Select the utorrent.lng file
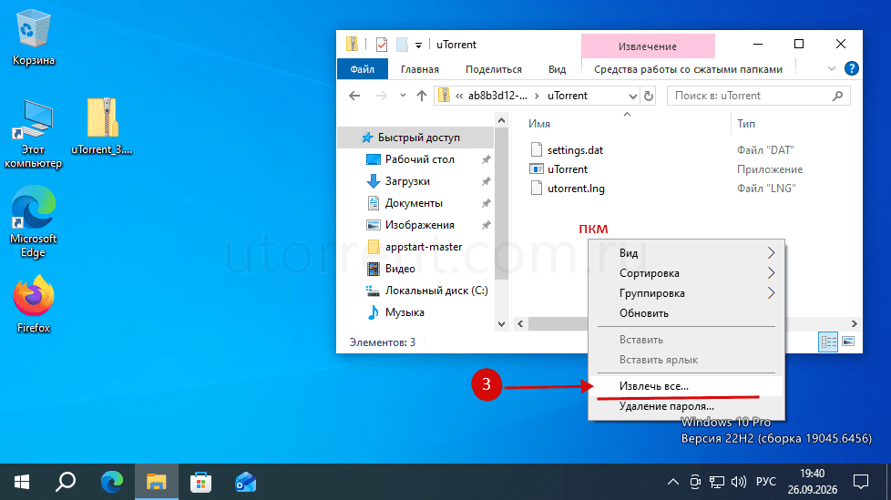 576,189
